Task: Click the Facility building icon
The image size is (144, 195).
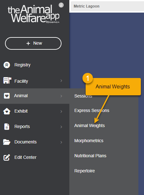Action: point(7,81)
